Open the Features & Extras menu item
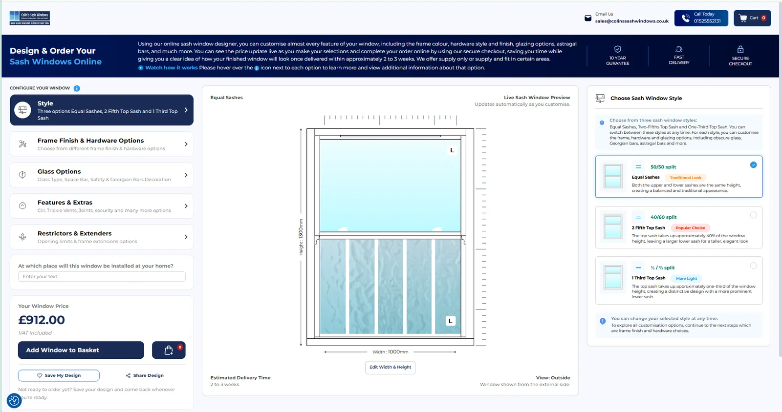Screen dimensions: 782x412 click(x=102, y=206)
